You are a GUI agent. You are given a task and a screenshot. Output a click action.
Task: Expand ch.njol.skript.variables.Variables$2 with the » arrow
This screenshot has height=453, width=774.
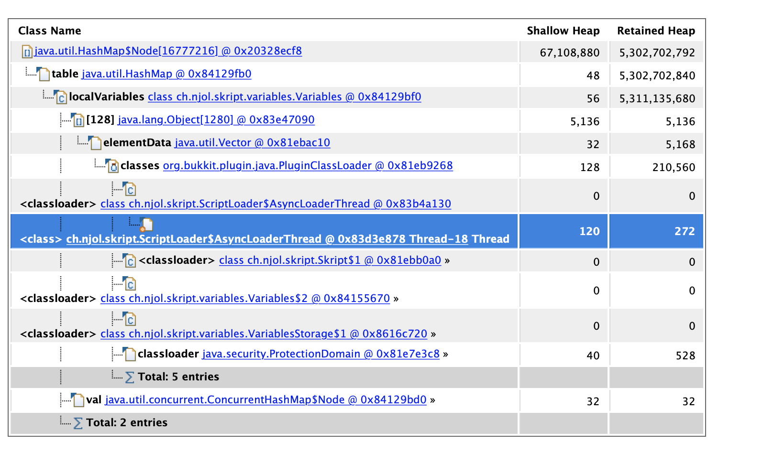pyautogui.click(x=396, y=299)
